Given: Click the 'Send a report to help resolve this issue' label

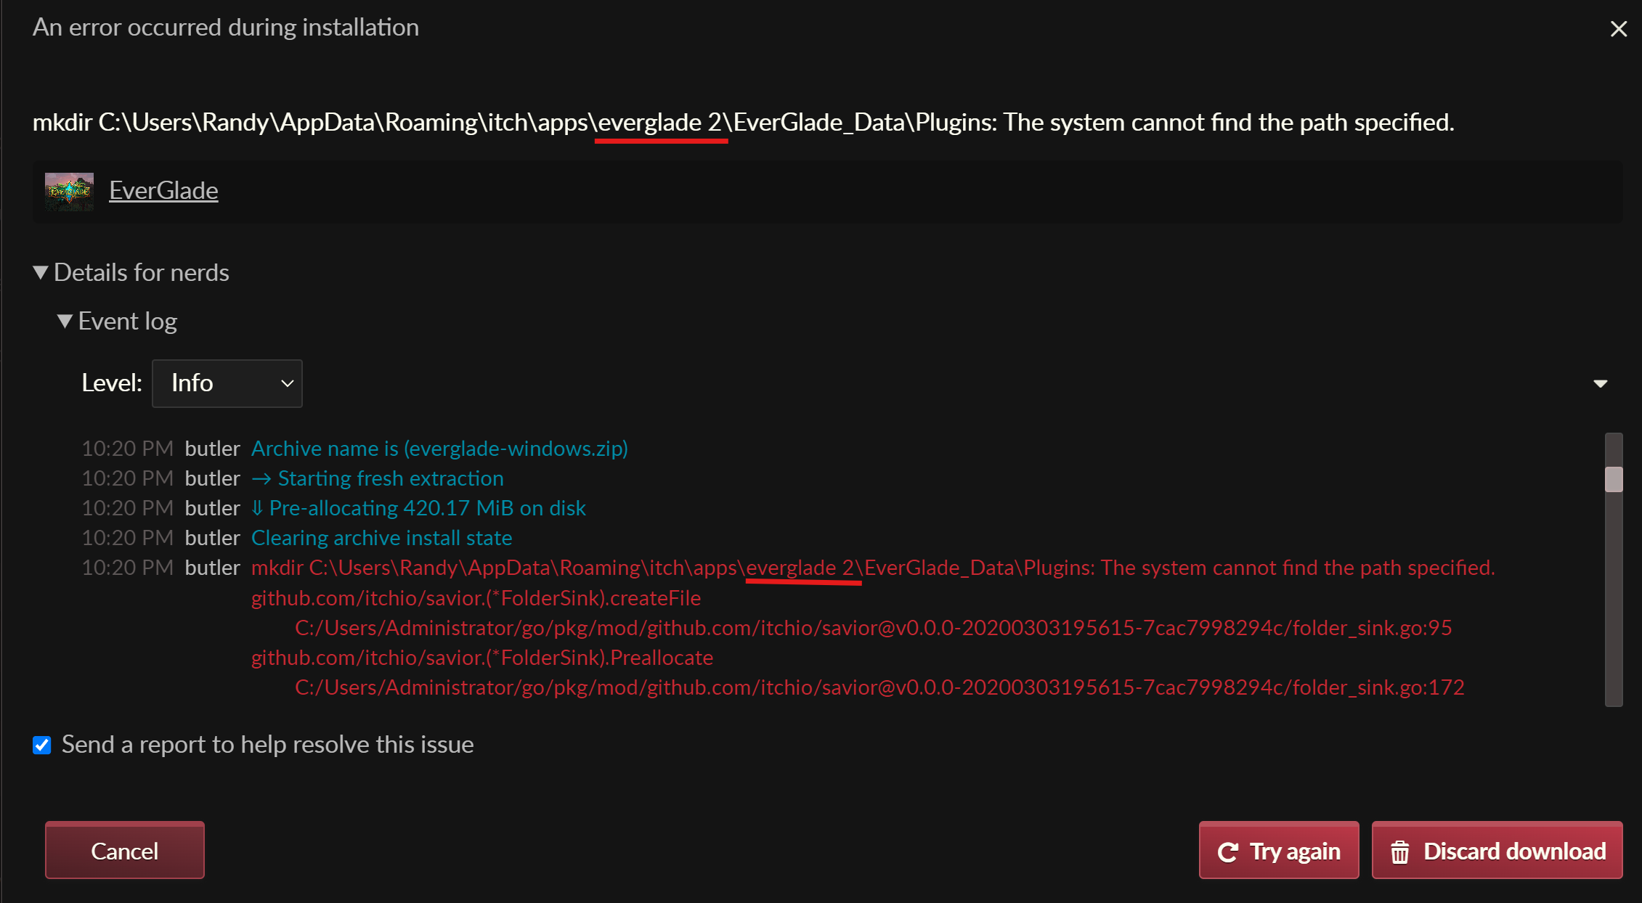Looking at the screenshot, I should [x=268, y=745].
